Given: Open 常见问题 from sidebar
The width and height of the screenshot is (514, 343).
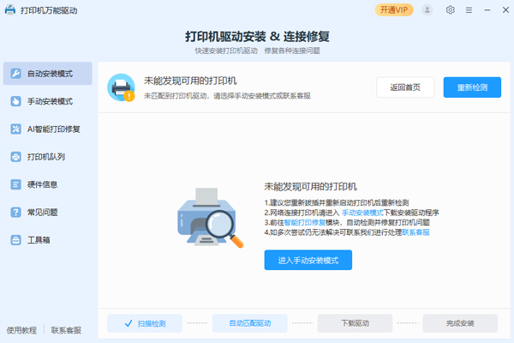Looking at the screenshot, I should coord(47,212).
